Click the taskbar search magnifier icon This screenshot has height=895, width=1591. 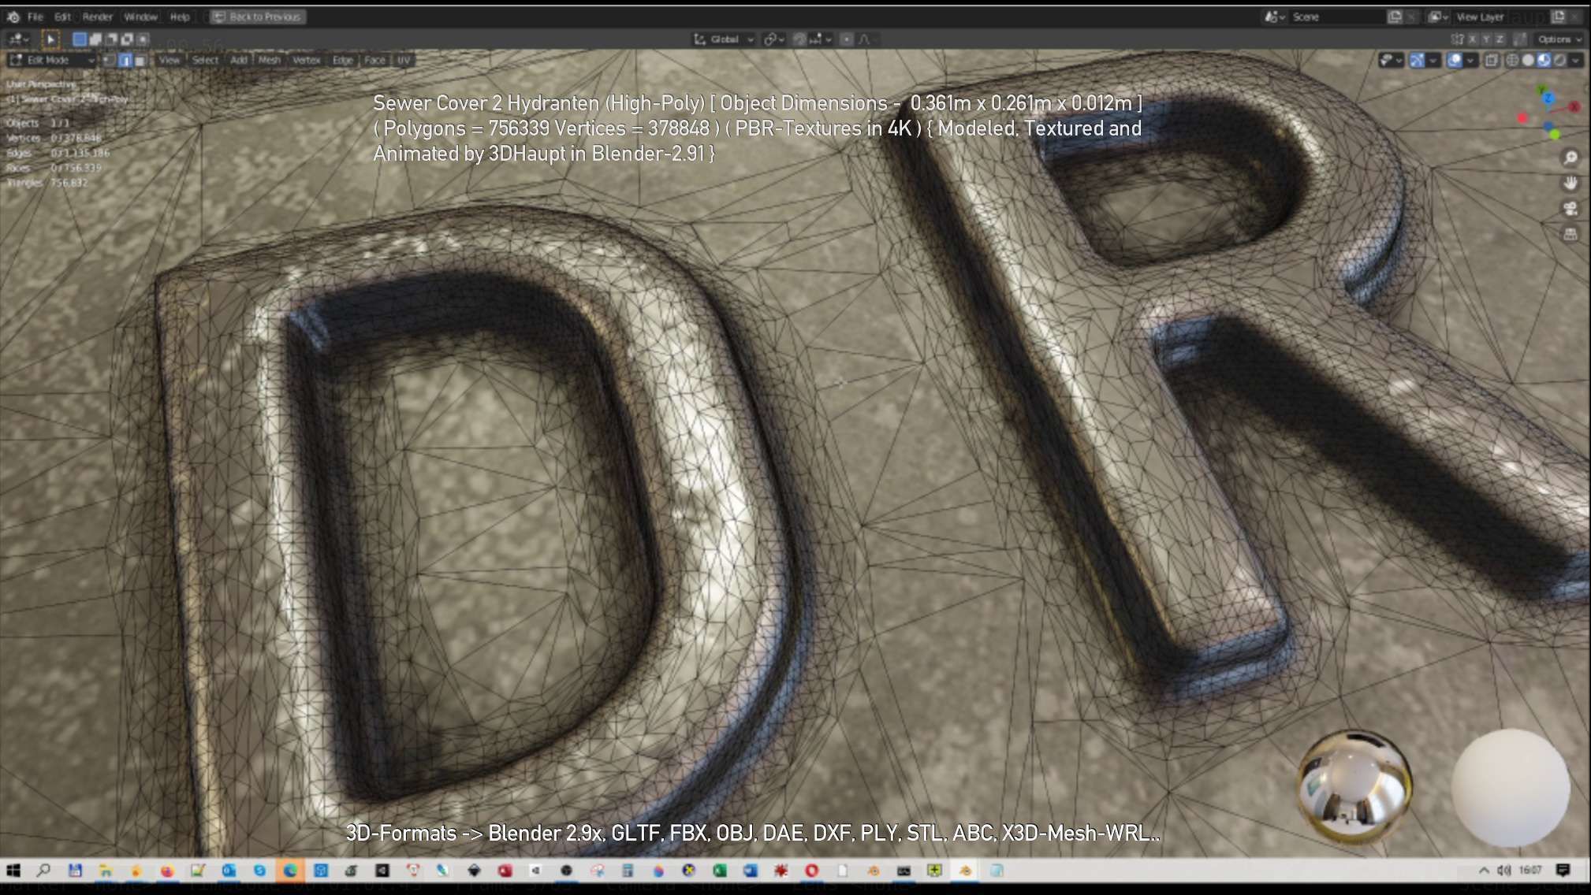point(44,870)
